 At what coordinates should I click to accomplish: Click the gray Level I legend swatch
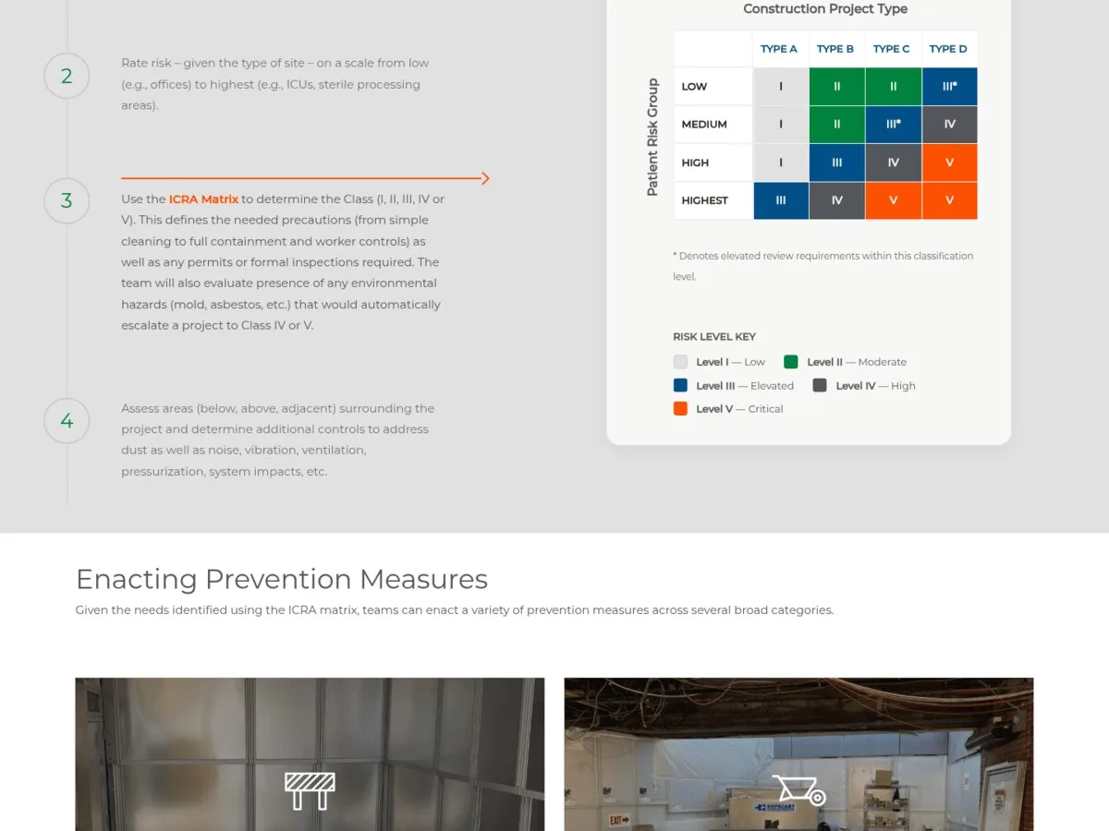[x=680, y=362]
